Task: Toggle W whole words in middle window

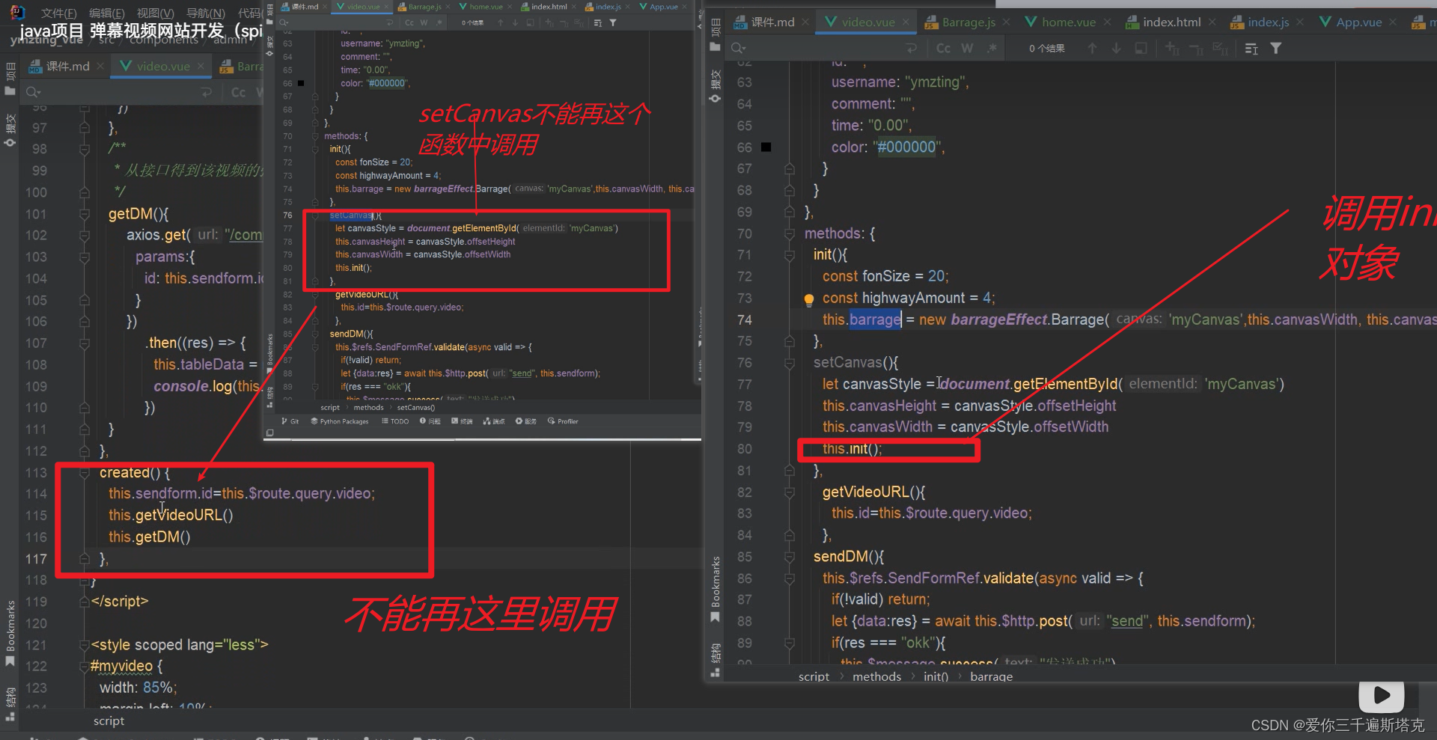Action: pyautogui.click(x=424, y=23)
